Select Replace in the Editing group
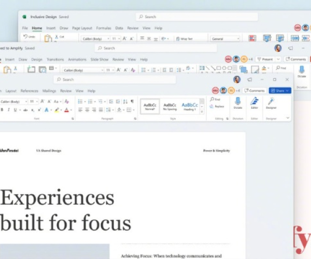311x259 pixels. pyautogui.click(x=217, y=106)
